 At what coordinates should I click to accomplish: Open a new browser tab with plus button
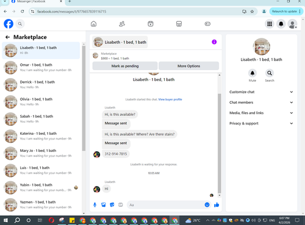point(70,1)
